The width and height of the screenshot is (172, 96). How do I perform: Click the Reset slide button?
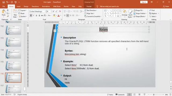click(21, 13)
